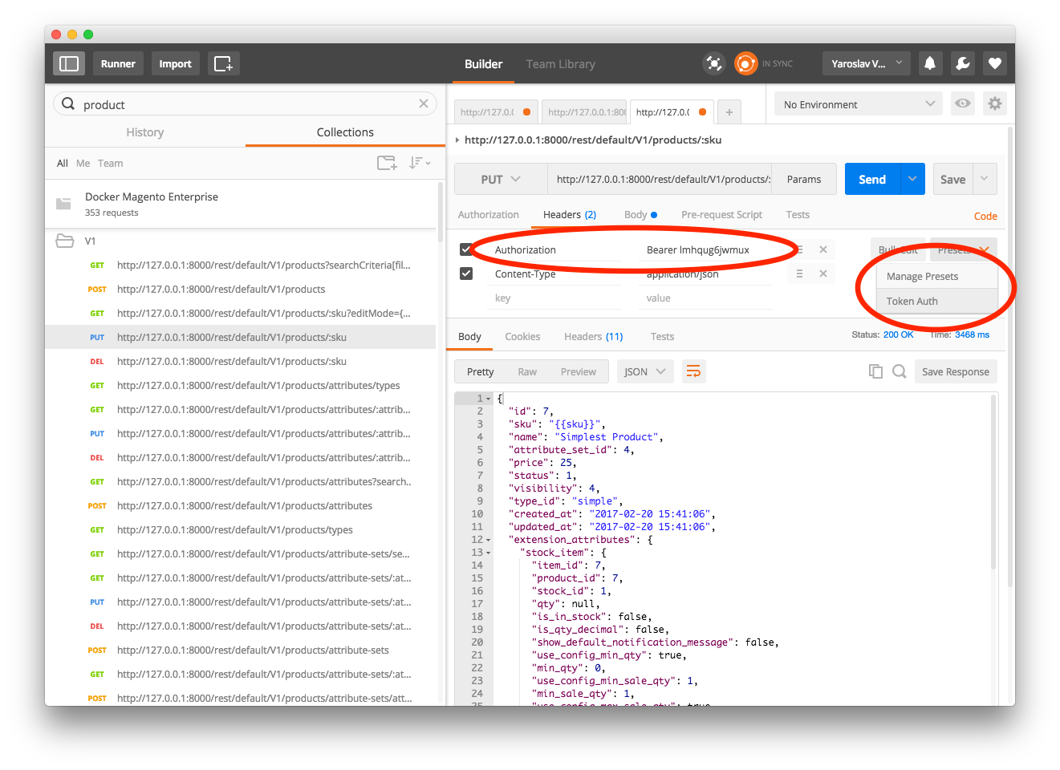Copy the response body using the copy icon
This screenshot has width=1060, height=770.
875,371
